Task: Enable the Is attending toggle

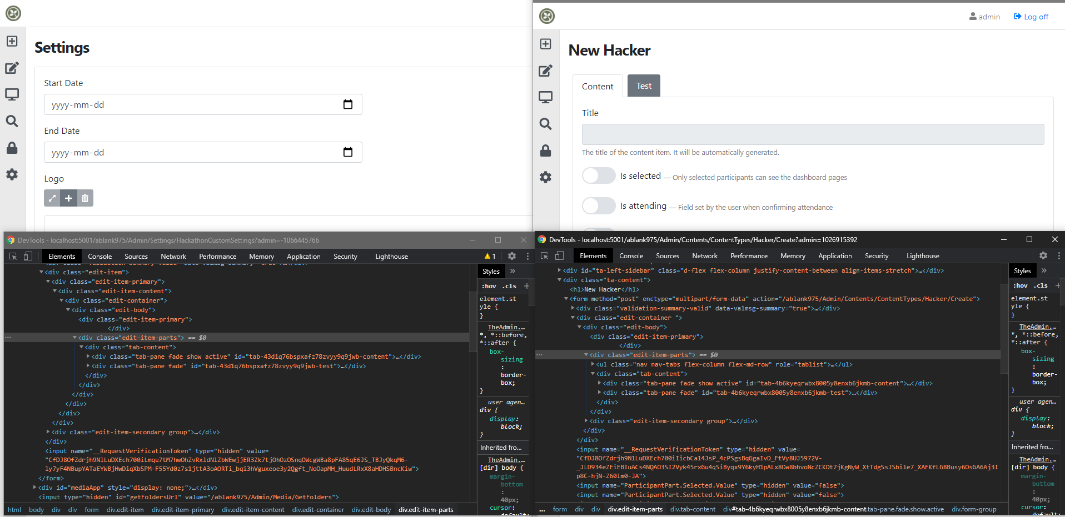Action: (x=599, y=205)
